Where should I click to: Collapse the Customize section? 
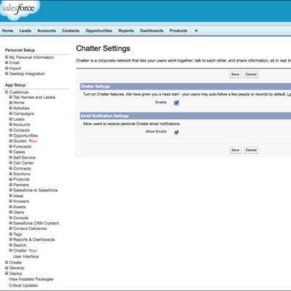point(7,92)
